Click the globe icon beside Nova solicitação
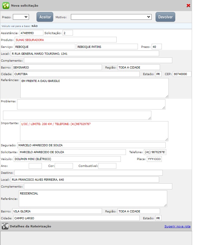 [6, 6]
